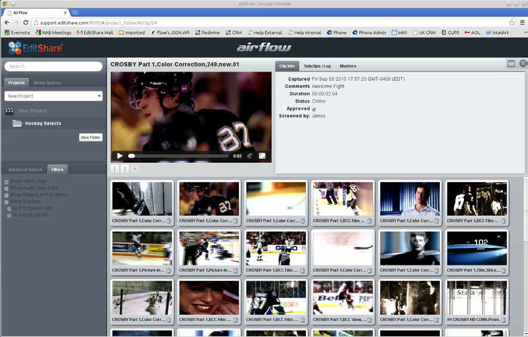This screenshot has width=528, height=337.
Task: Play the CROSBY clip in the video player
Action: tap(120, 156)
